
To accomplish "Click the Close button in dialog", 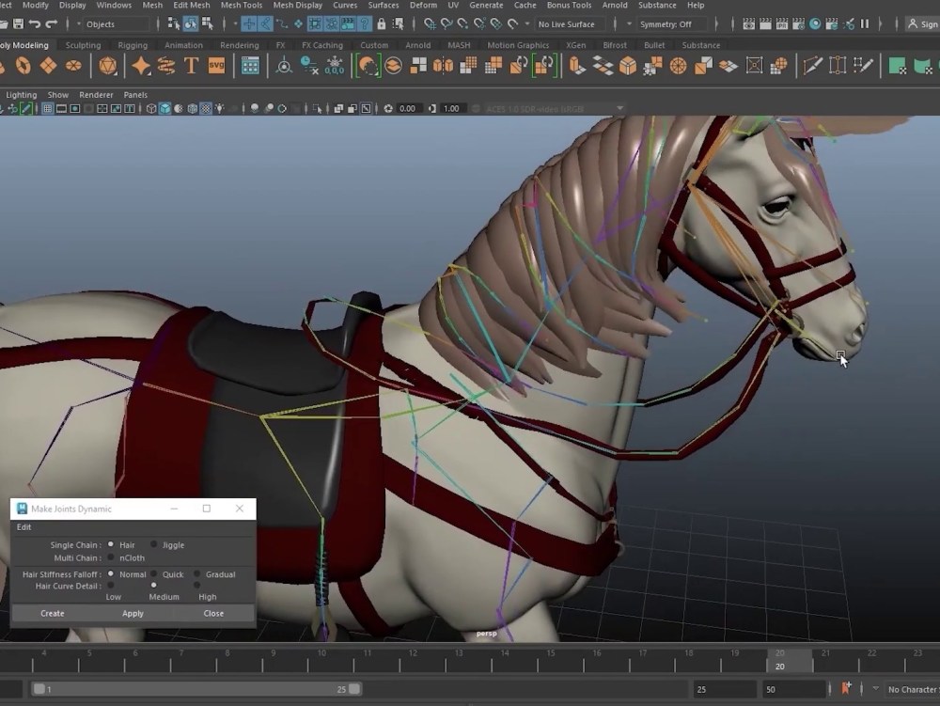I will point(213,613).
